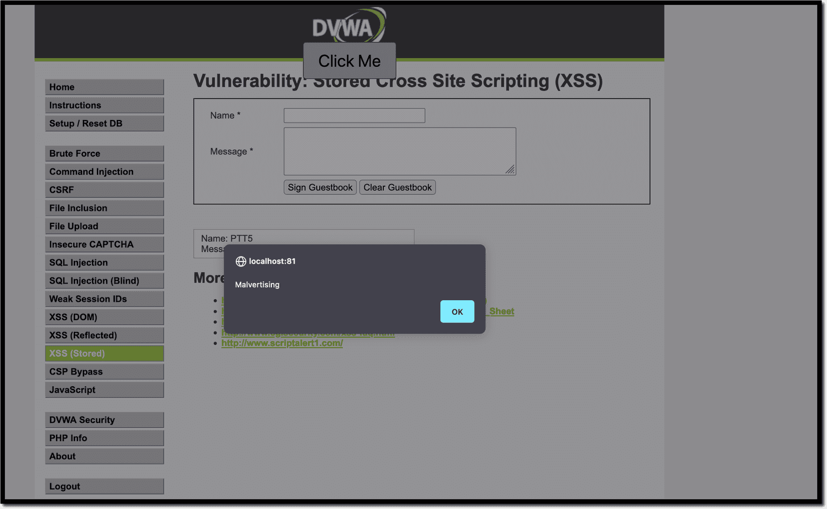Image resolution: width=827 pixels, height=509 pixels.
Task: Click the globe icon in the alert dialog
Action: coord(240,261)
